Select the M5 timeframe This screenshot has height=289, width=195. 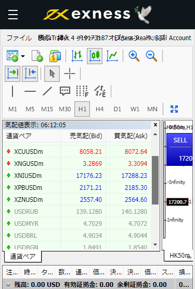click(30, 109)
